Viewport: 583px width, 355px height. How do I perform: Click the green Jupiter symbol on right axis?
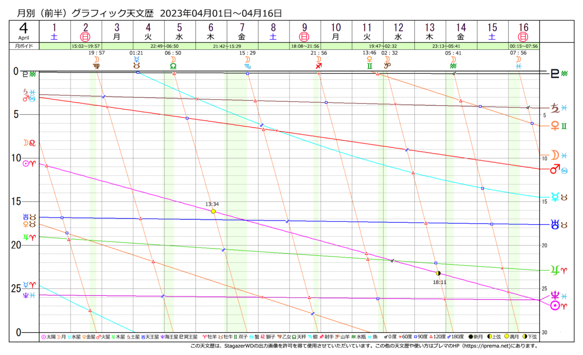555,270
